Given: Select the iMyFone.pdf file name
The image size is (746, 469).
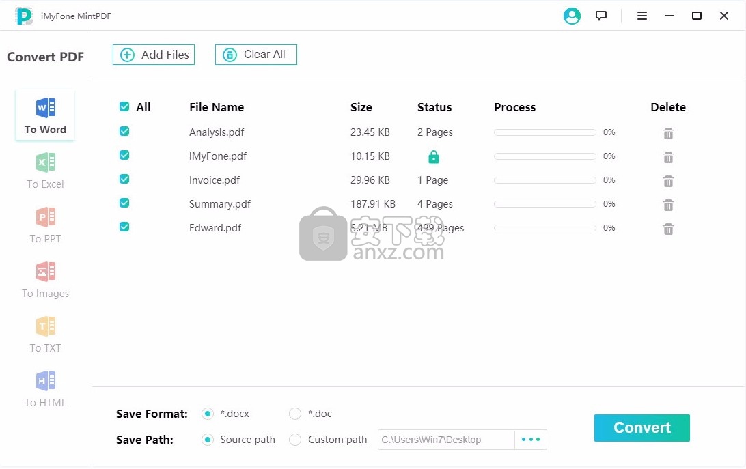Looking at the screenshot, I should point(218,156).
